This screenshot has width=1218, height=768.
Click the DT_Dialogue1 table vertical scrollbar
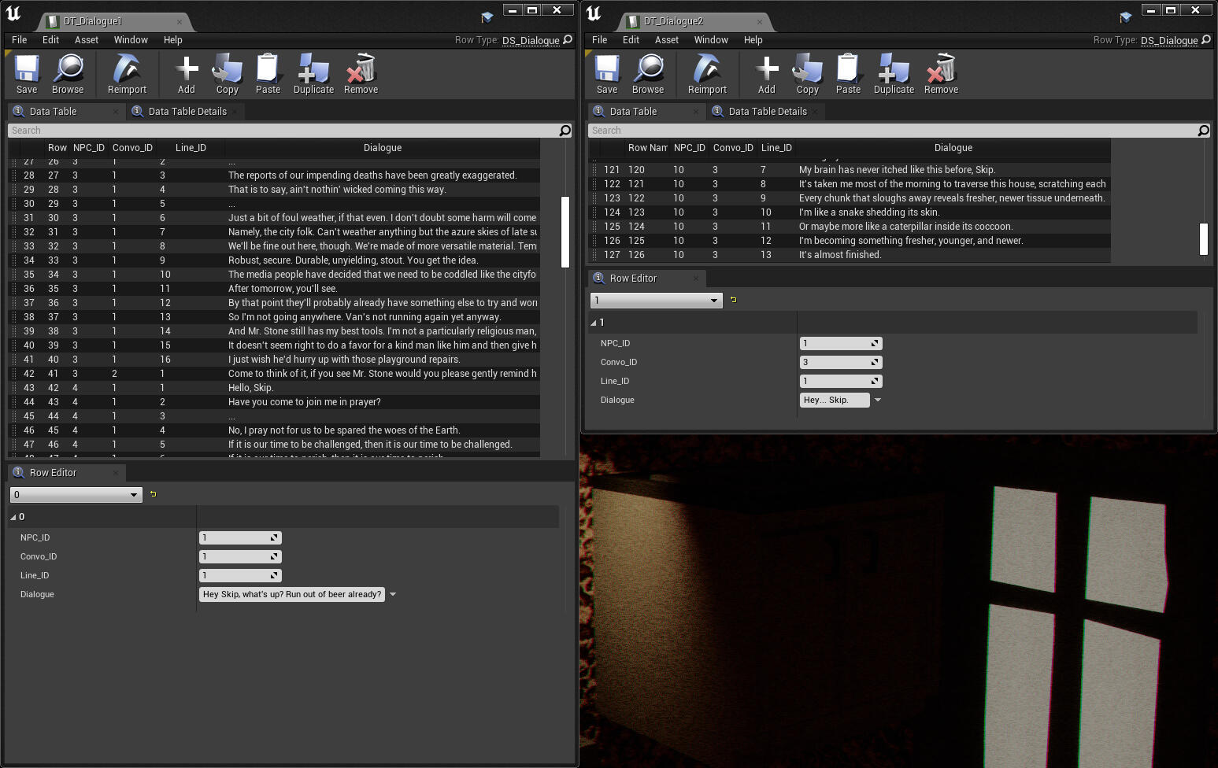point(565,232)
